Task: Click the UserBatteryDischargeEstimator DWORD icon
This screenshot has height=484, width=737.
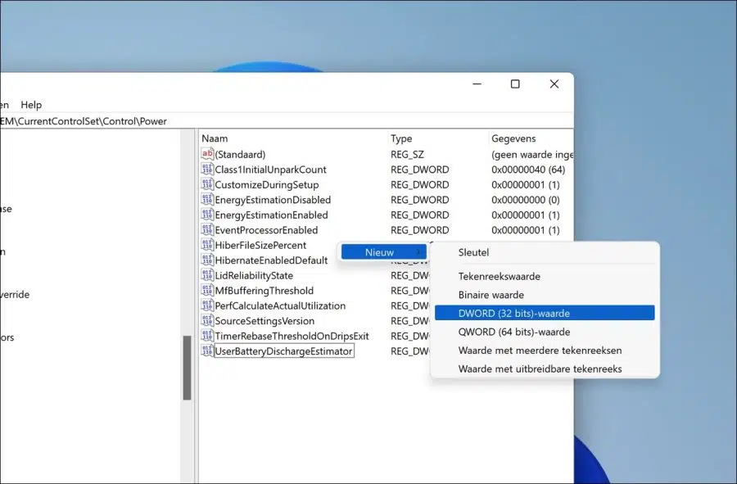Action: 207,351
